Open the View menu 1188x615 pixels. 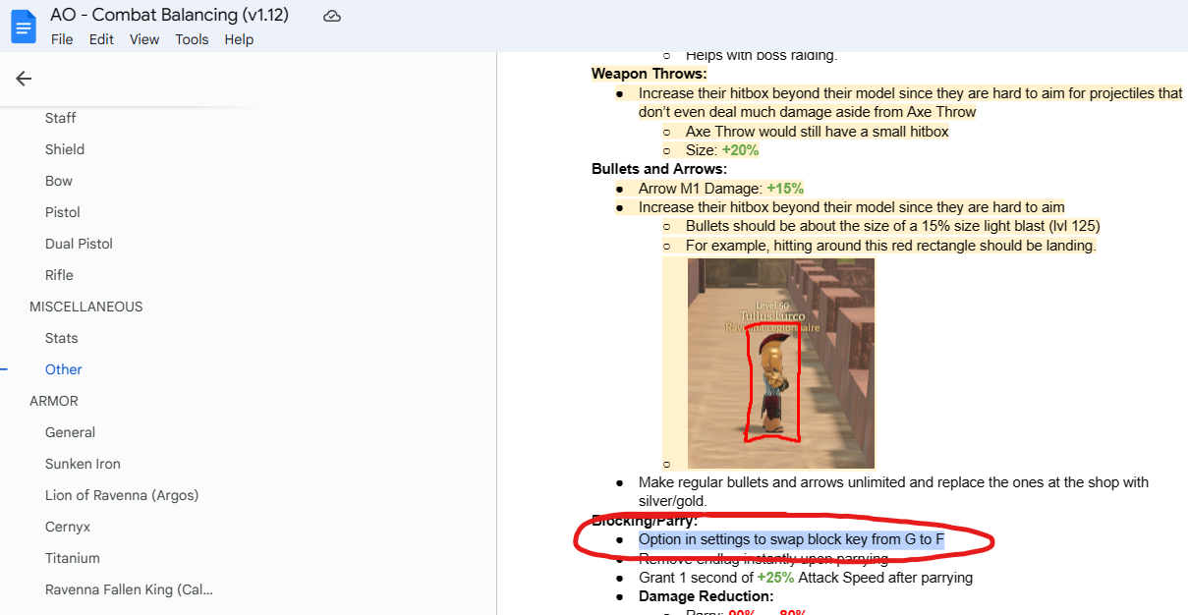[144, 39]
